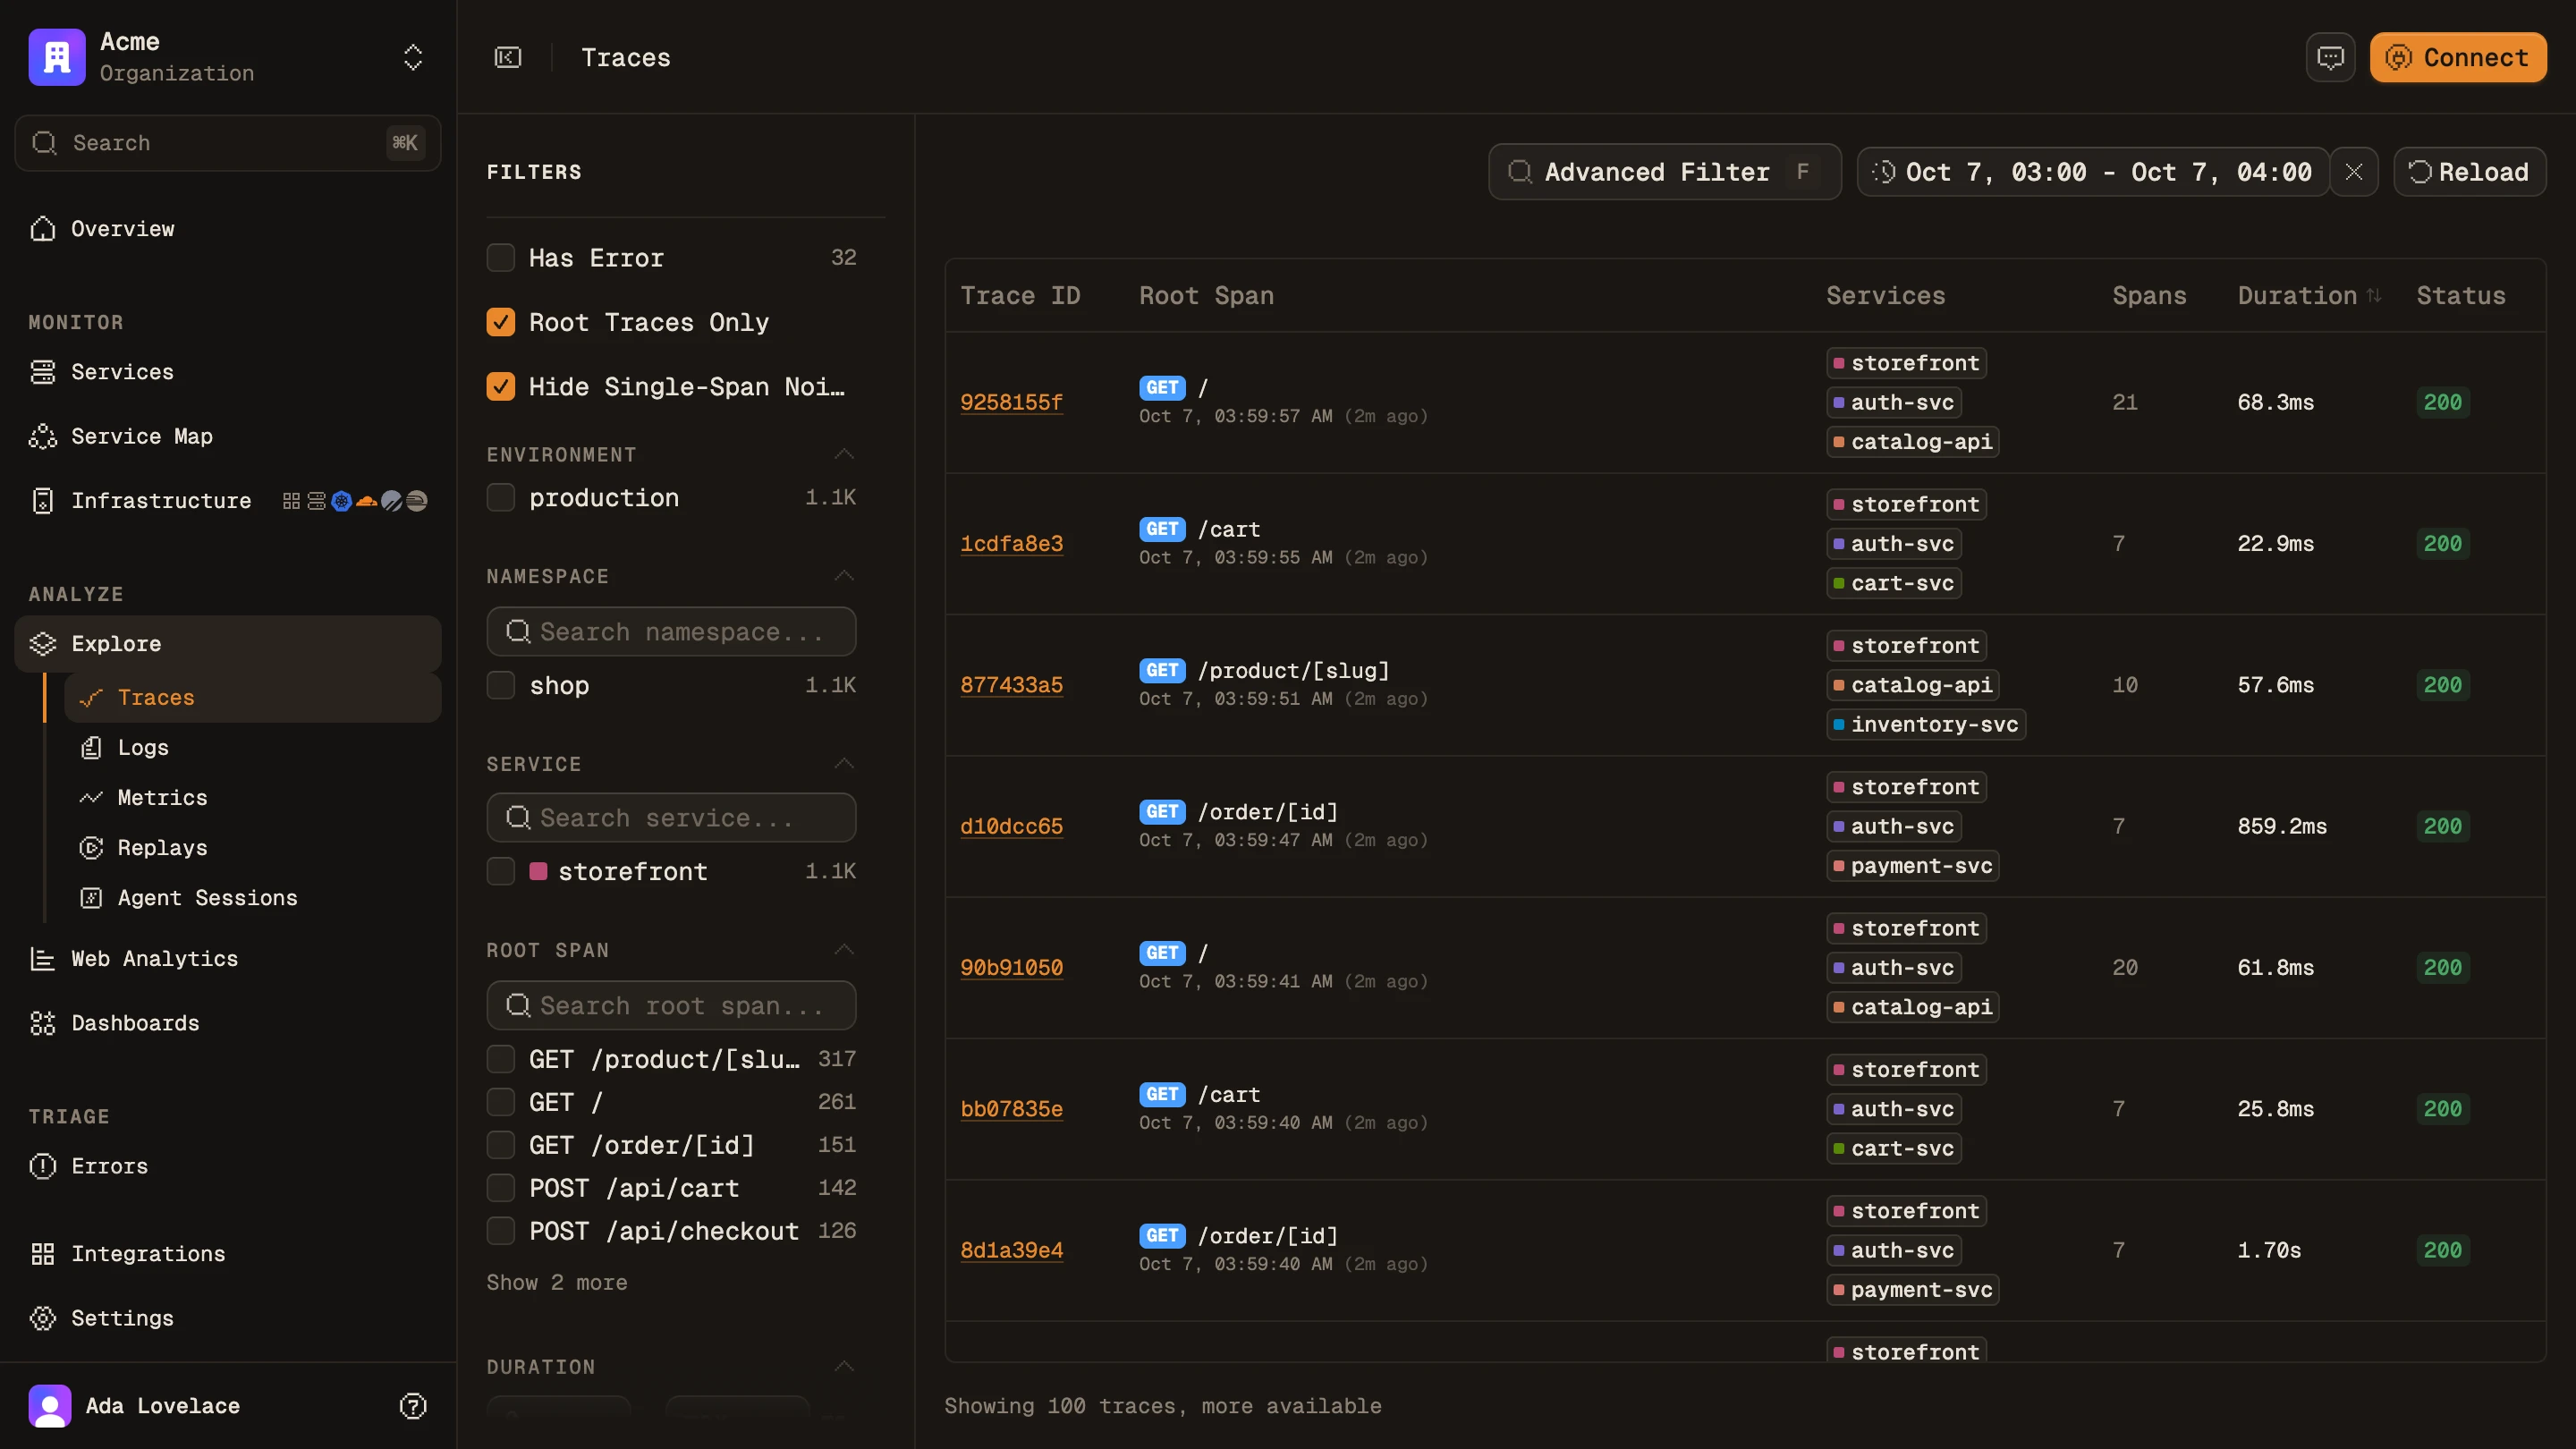Check the storefront service filter
This screenshot has width=2576, height=1449.
coord(501,872)
